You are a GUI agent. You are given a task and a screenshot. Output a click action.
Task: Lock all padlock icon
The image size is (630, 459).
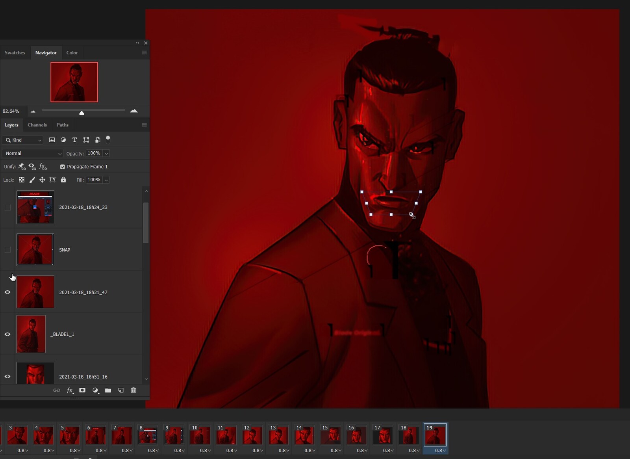tap(63, 180)
